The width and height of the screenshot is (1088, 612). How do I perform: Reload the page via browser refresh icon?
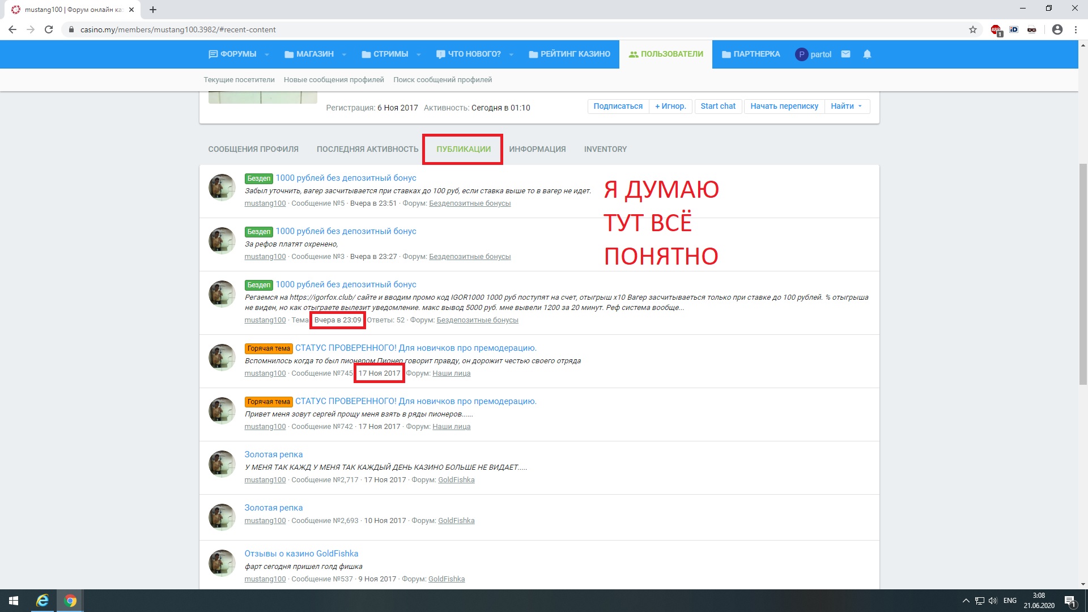(49, 29)
